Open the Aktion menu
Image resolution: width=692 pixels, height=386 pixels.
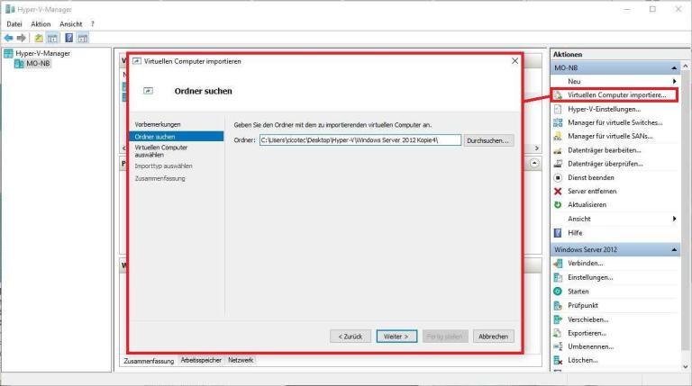pos(41,23)
